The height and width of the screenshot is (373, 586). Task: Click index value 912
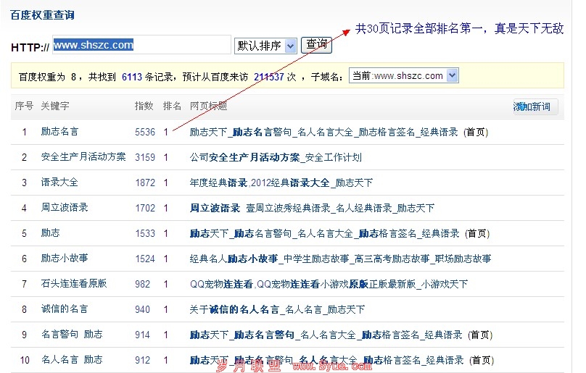pos(142,360)
